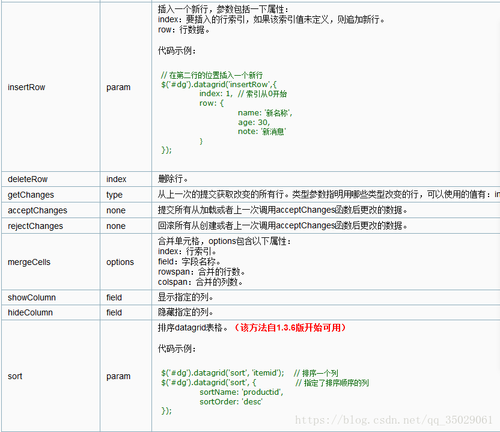Click the type parameter of getChanges
This screenshot has width=500, height=432.
114,195
